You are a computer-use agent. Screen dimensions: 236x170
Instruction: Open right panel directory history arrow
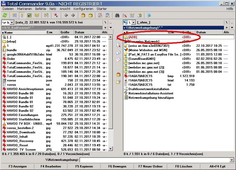[x=232, y=27]
